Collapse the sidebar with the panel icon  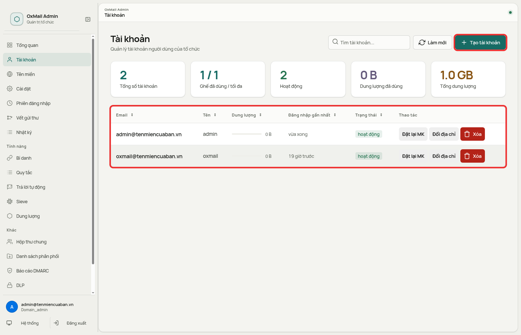pyautogui.click(x=88, y=19)
